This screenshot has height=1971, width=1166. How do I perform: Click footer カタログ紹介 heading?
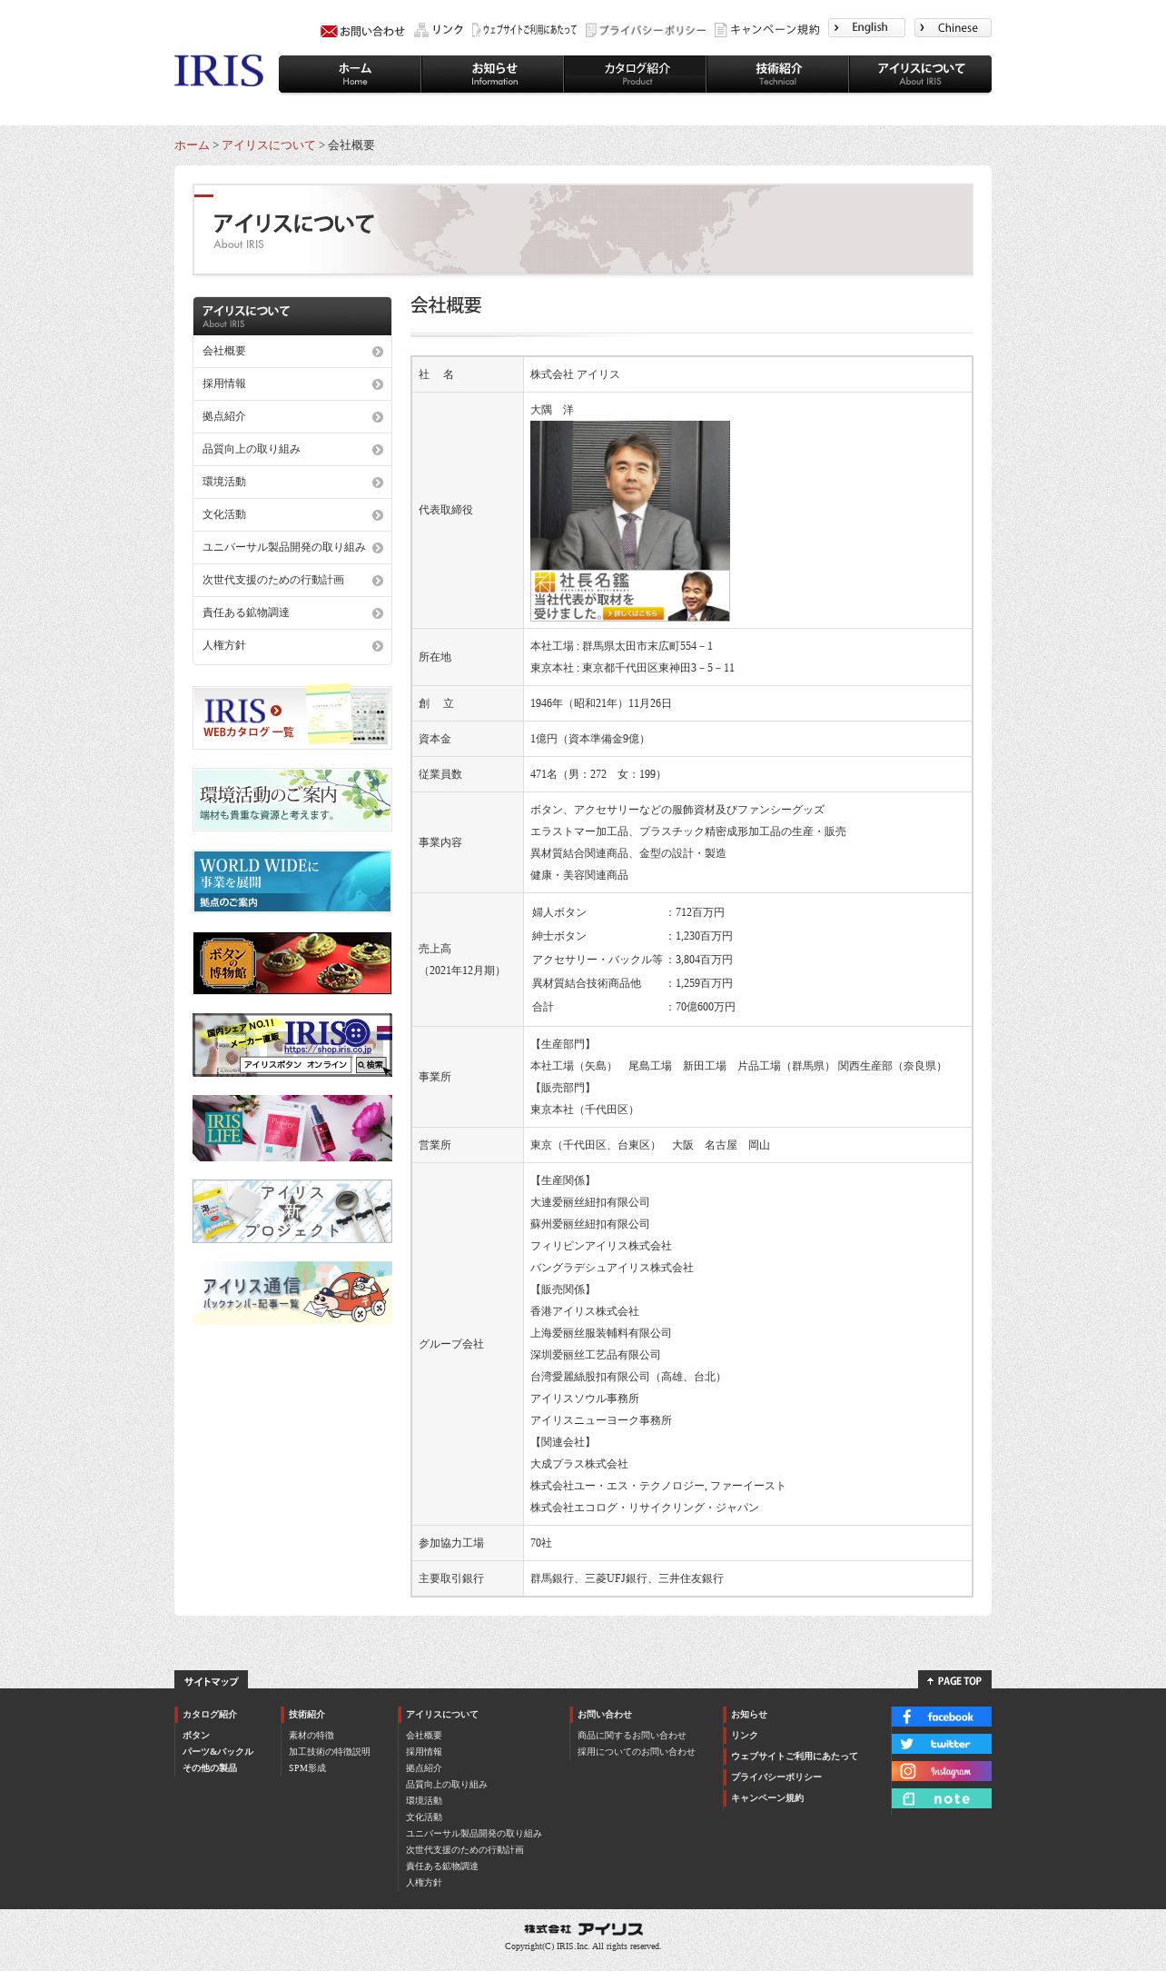(x=210, y=1715)
